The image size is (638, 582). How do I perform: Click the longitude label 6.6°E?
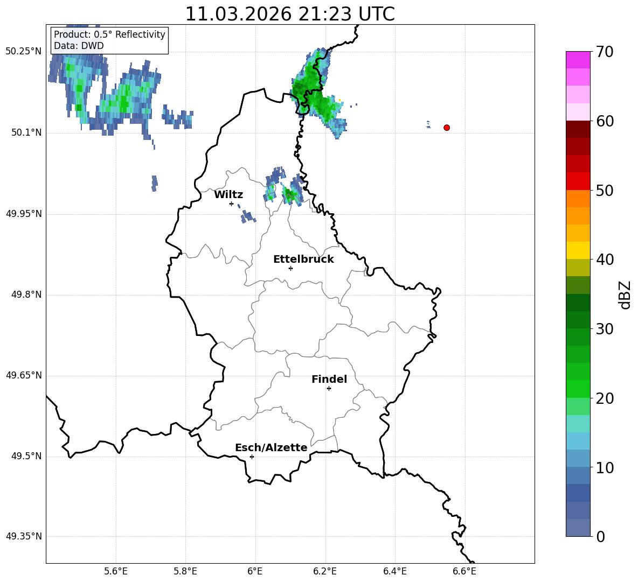[464, 571]
